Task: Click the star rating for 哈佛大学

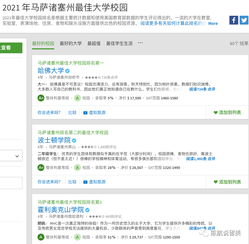Action: point(93,78)
